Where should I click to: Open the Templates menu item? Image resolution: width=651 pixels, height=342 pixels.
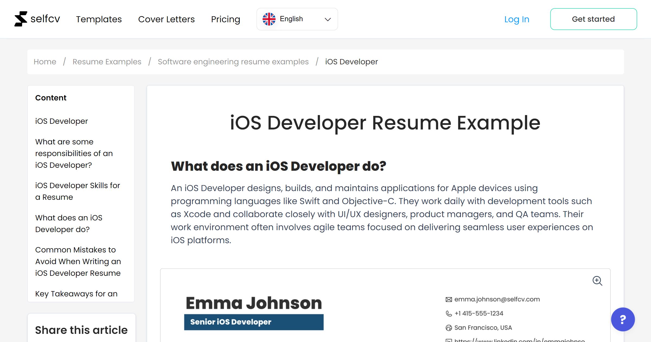tap(99, 19)
